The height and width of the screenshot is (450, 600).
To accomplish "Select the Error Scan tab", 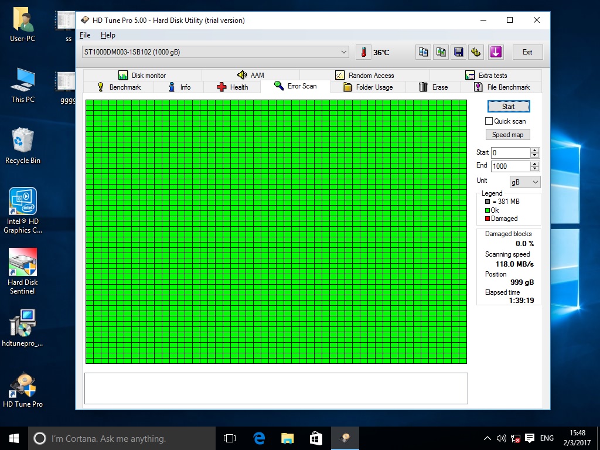I will [295, 86].
